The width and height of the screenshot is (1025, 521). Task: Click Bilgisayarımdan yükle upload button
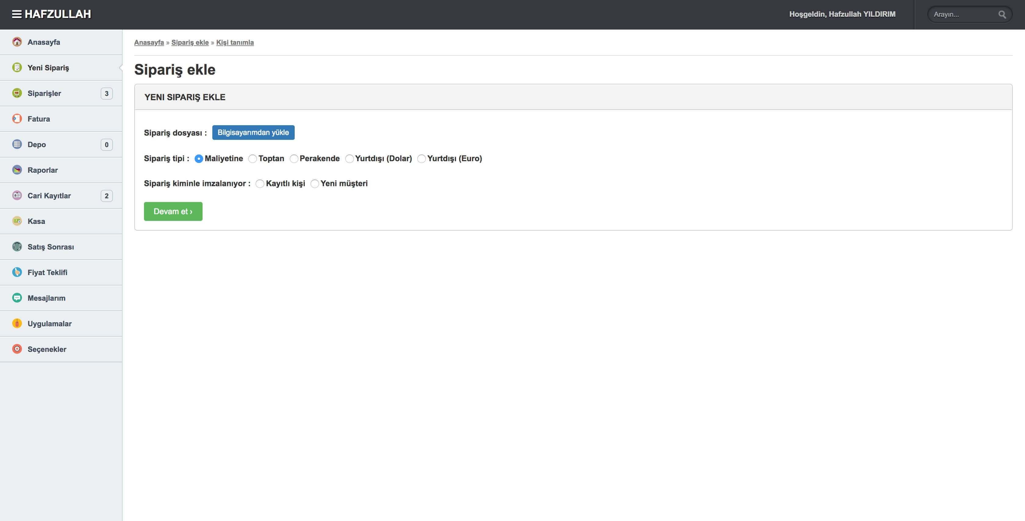pos(253,132)
